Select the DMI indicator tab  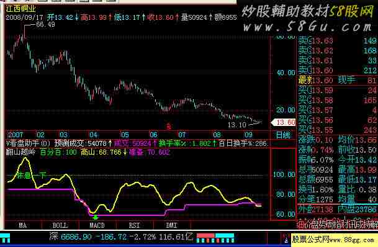[171, 225]
